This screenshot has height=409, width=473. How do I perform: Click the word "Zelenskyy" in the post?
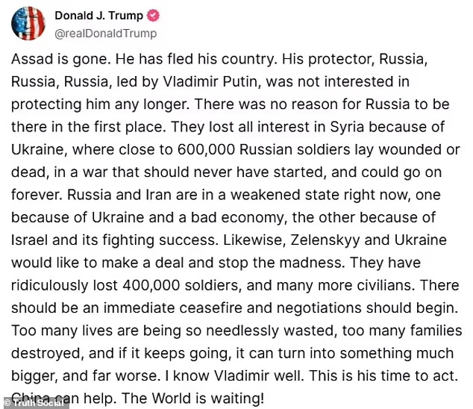pos(325,240)
